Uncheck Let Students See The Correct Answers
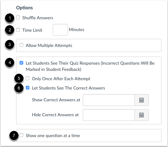This screenshot has width=168, height=147. 28,88
